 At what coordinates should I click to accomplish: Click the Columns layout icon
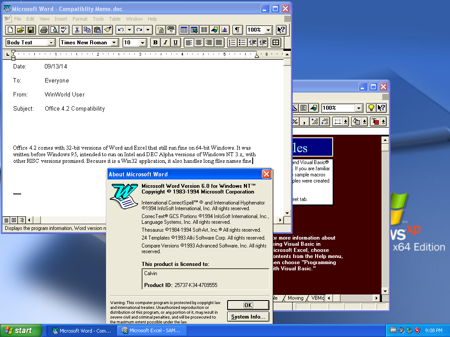[204, 29]
